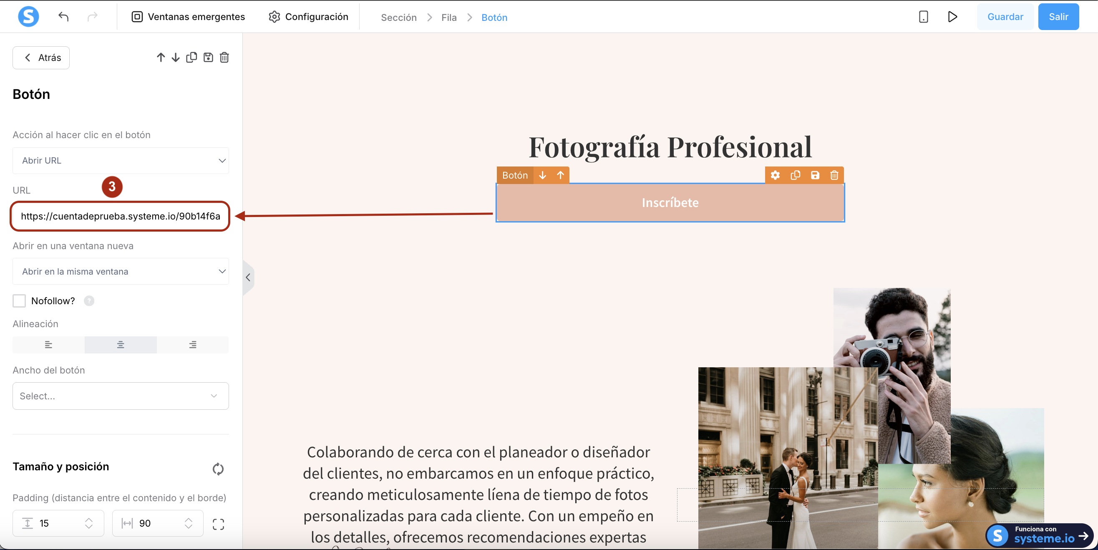Click the Atrás back button

[41, 58]
